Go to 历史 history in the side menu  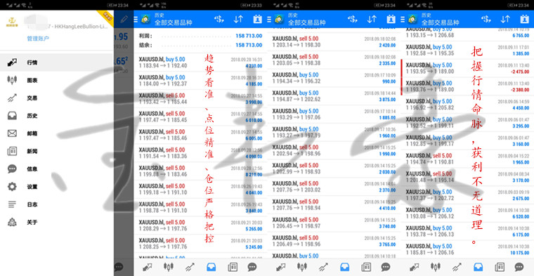click(x=56, y=116)
